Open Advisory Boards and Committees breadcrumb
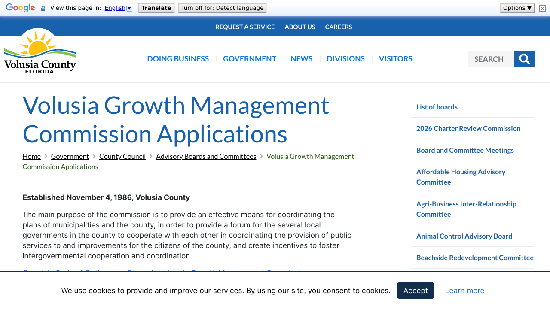 pos(206,156)
